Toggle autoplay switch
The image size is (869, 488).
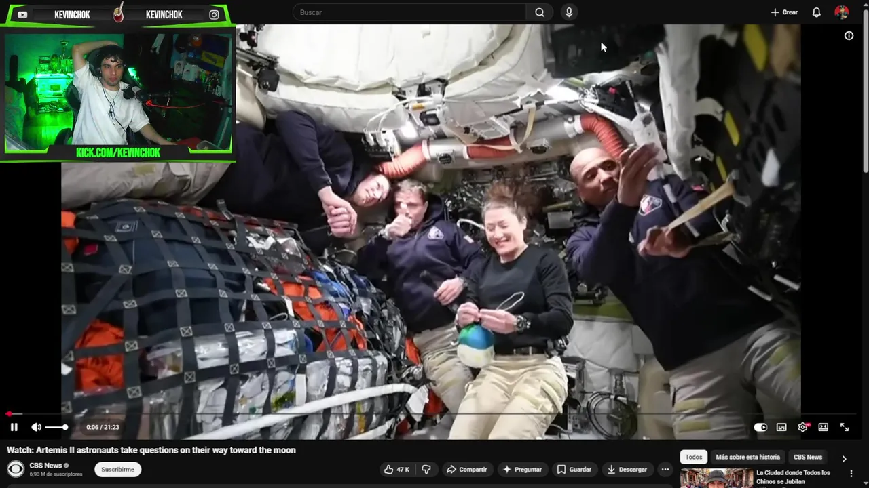point(760,427)
